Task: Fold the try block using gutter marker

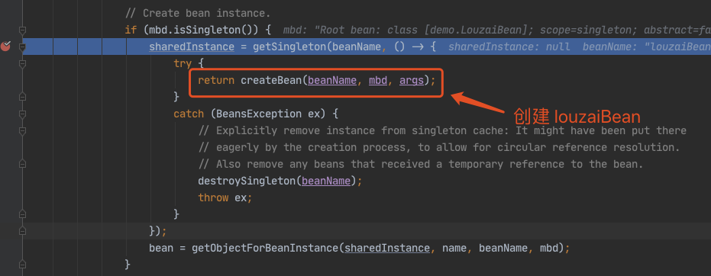Action: click(x=22, y=64)
